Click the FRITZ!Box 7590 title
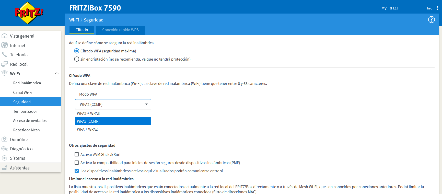442x194 pixels. pos(95,8)
